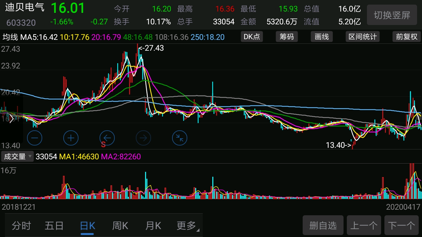Tap the high marker 27.43 on chart

pyautogui.click(x=151, y=48)
